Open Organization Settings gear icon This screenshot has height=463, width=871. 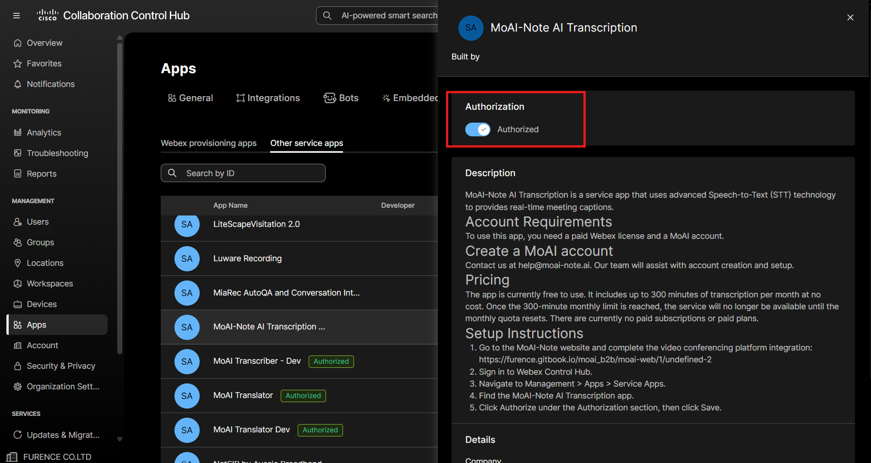coord(18,387)
